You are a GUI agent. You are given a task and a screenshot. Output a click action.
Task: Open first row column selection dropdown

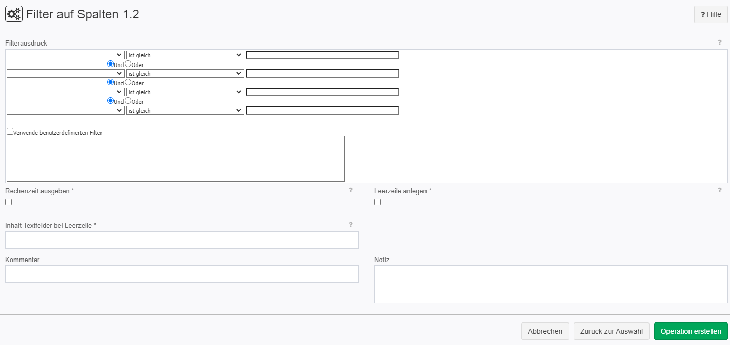coord(66,55)
